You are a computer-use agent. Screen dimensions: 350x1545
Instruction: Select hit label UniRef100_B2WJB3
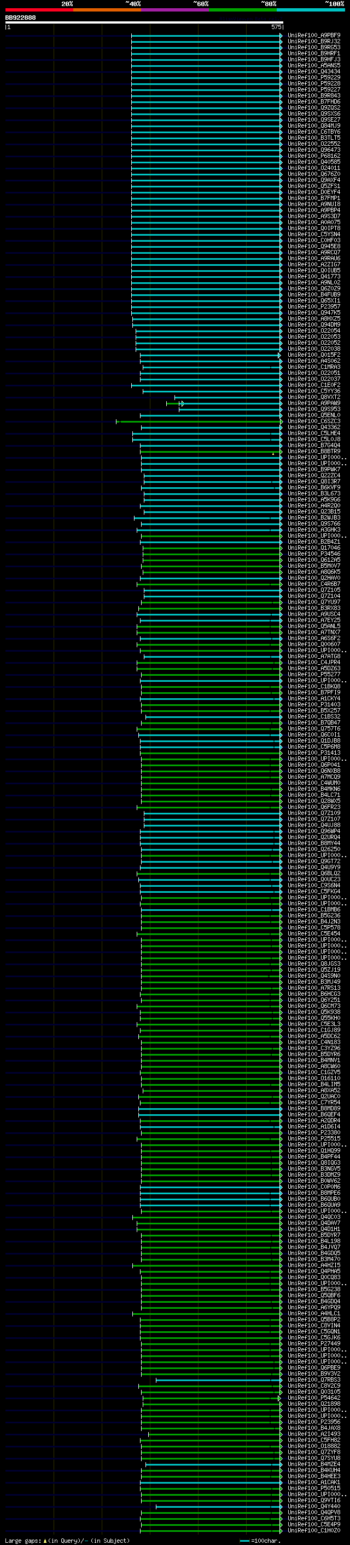coord(314,517)
